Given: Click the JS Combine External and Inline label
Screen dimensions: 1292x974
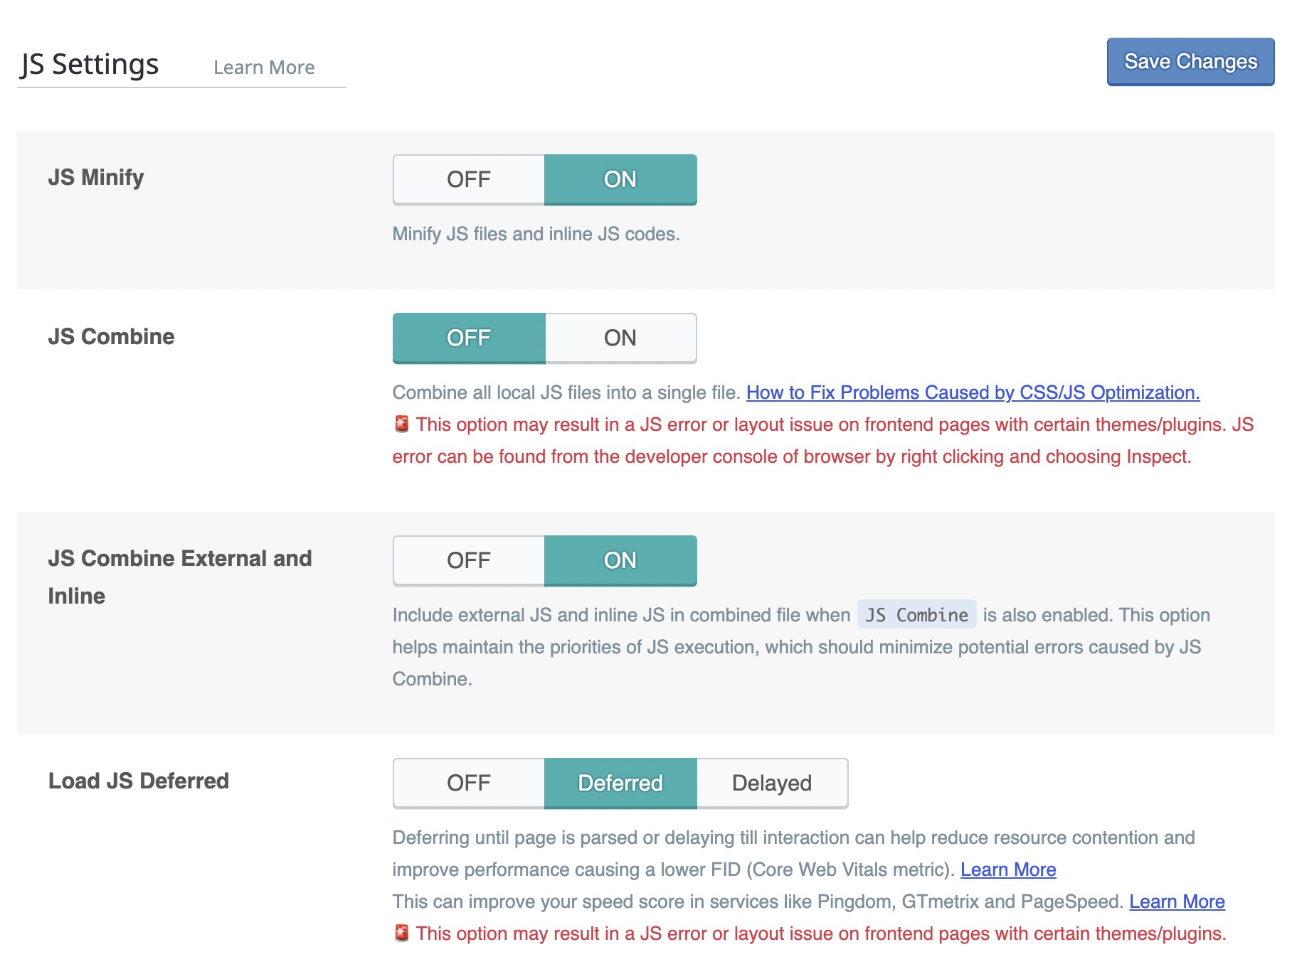Looking at the screenshot, I should click(180, 577).
